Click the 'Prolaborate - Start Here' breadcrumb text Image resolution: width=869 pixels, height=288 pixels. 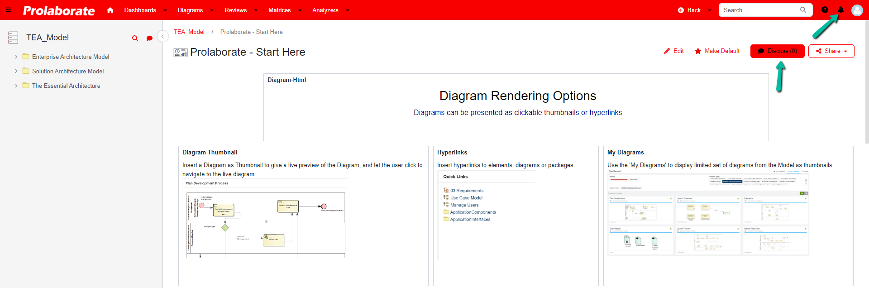click(252, 32)
